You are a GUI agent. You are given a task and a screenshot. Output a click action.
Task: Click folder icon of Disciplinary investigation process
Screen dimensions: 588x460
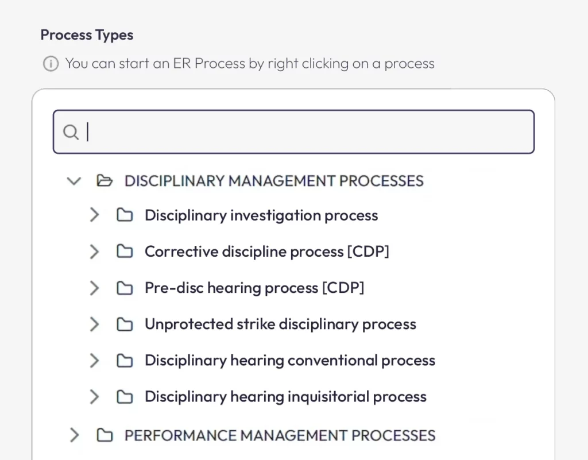[x=125, y=215]
